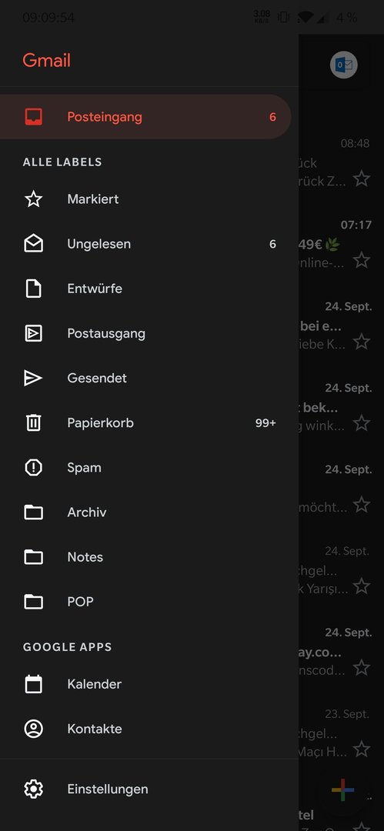The image size is (384, 831).
Task: Open the Spam warning icon
Action: point(33,468)
